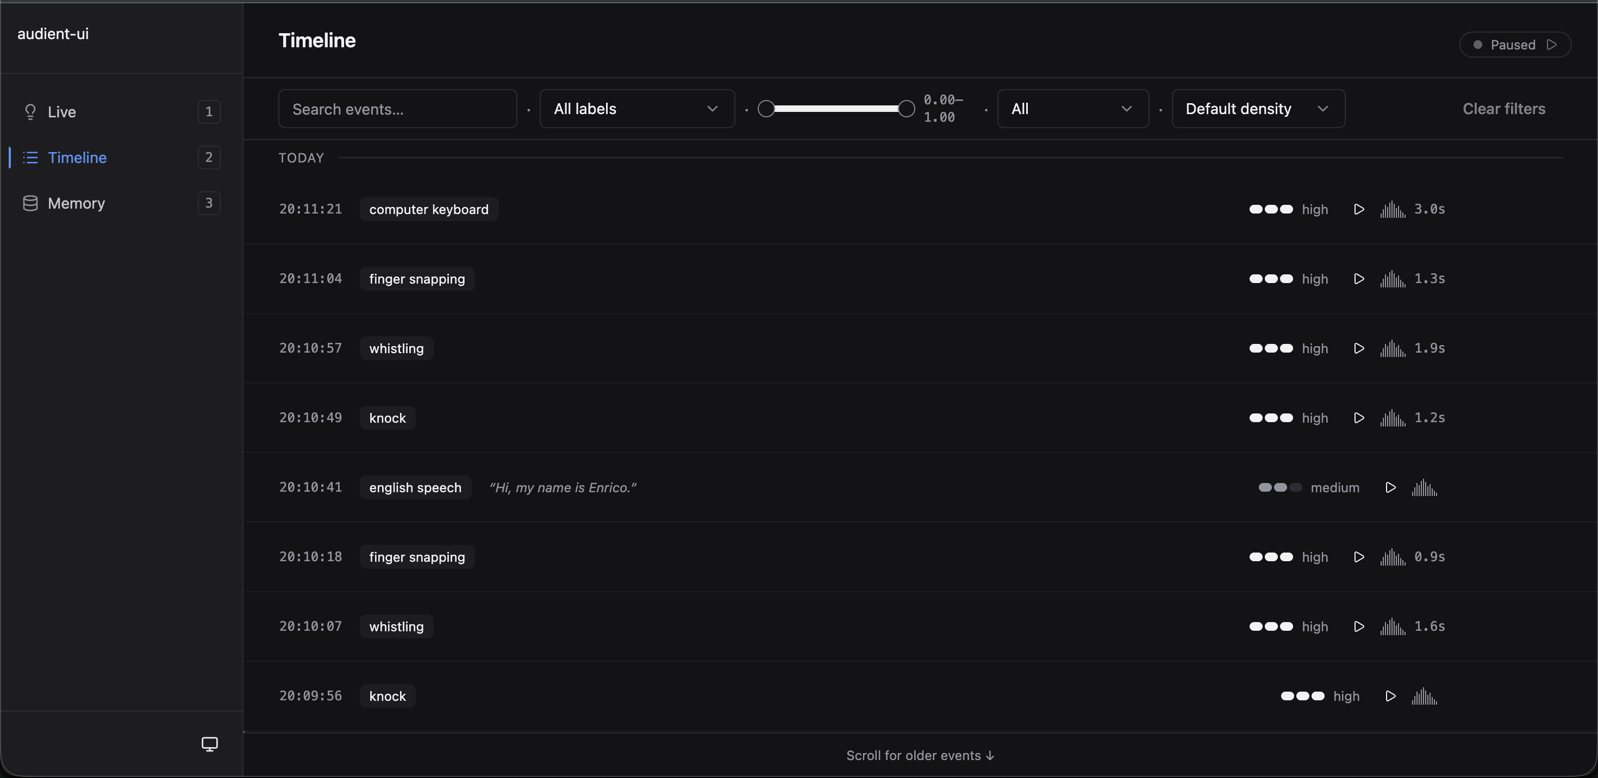This screenshot has height=778, width=1598.
Task: Click the 20:11:21 timestamp
Action: (310, 210)
